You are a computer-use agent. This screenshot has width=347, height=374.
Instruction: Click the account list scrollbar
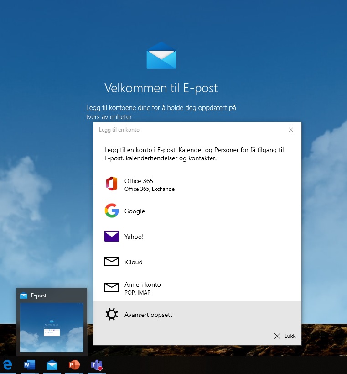click(300, 263)
